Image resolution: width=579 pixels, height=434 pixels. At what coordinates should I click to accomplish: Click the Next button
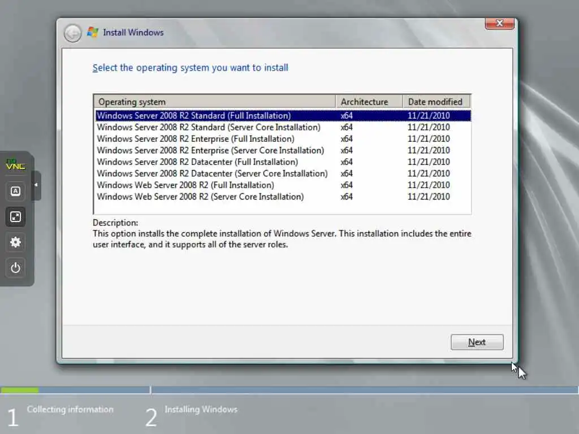click(477, 342)
